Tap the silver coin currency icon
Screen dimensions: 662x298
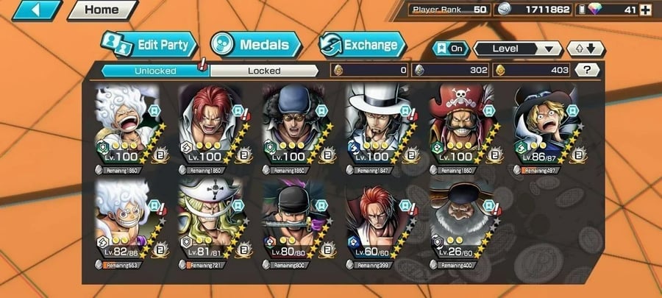[x=504, y=10]
